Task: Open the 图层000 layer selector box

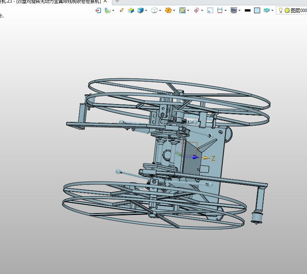Action: point(291,10)
